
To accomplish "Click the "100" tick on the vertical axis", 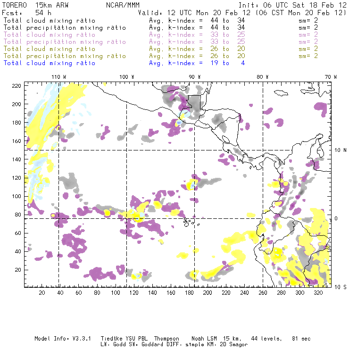I will 17,196.
